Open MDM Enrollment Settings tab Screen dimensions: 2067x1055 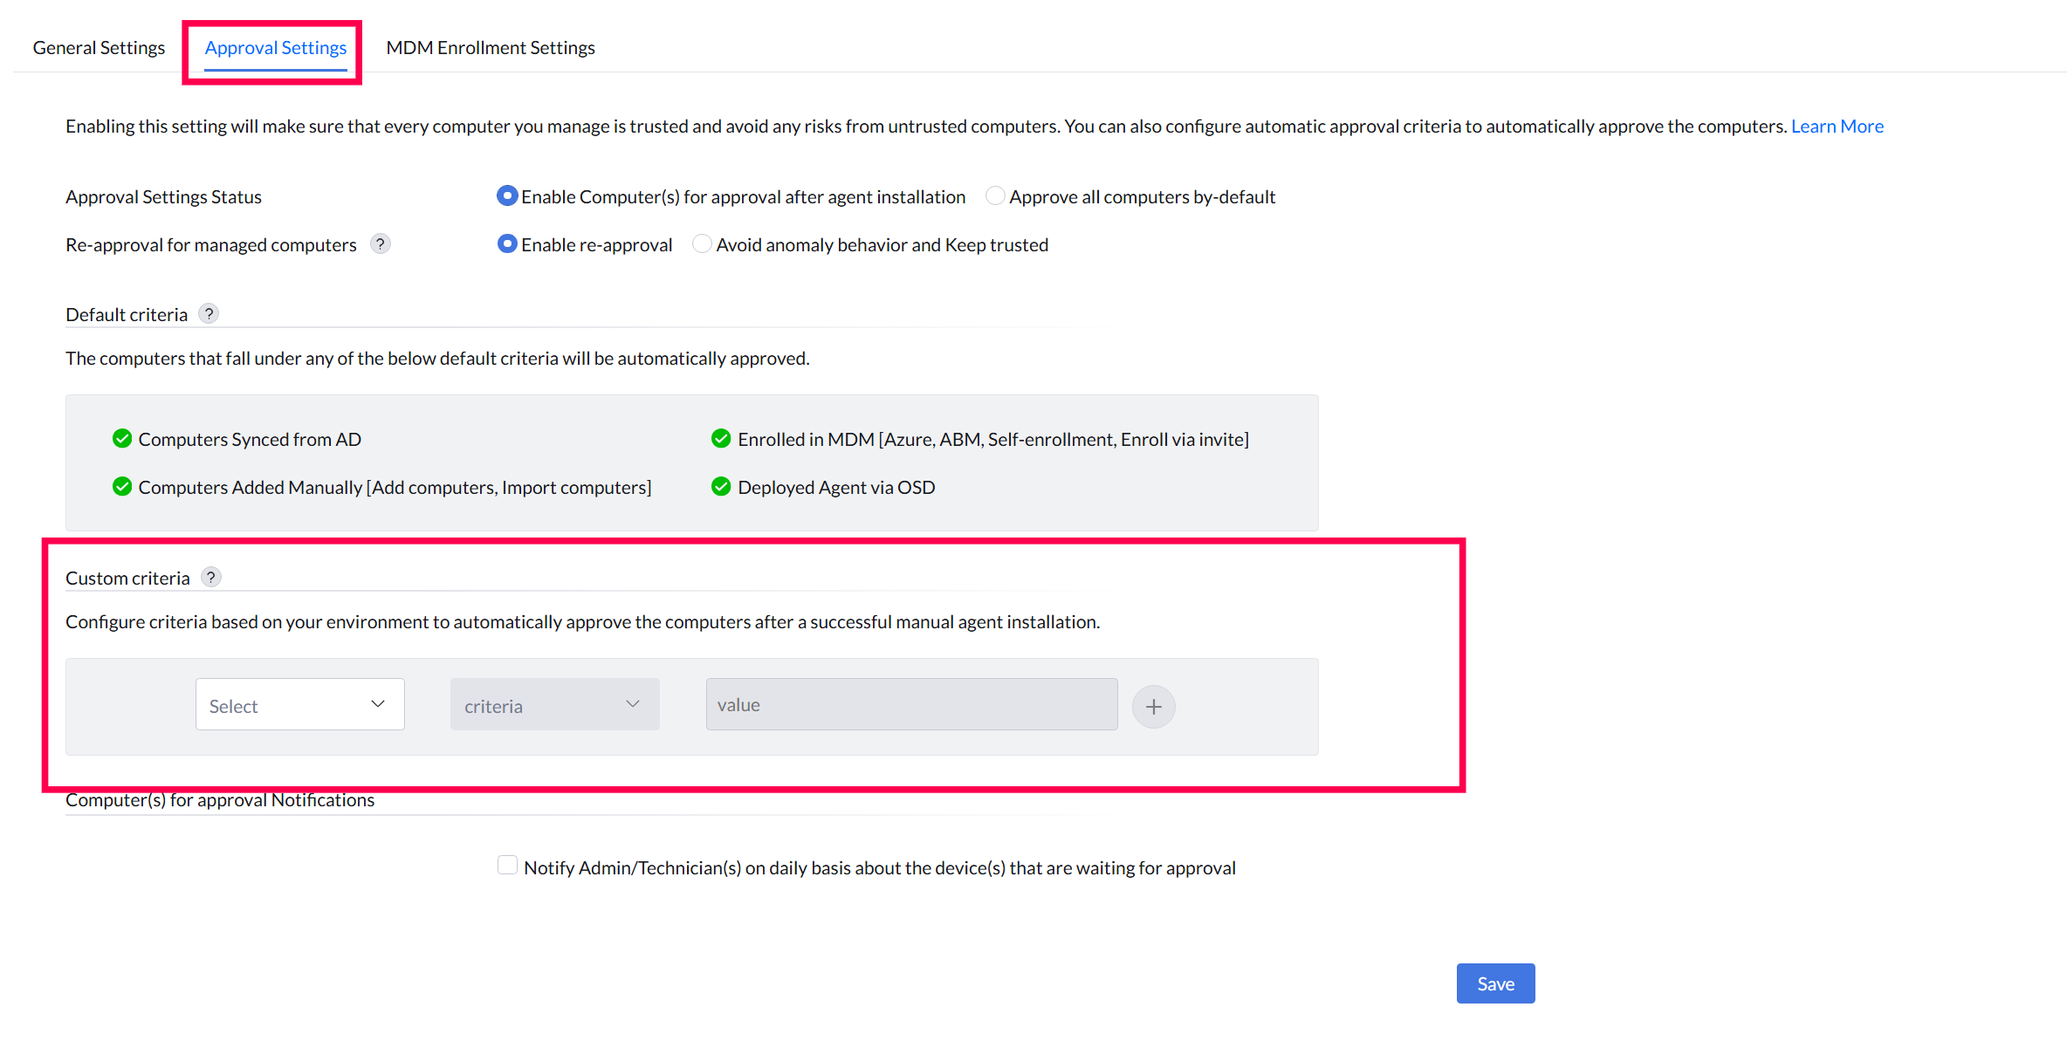click(x=491, y=48)
